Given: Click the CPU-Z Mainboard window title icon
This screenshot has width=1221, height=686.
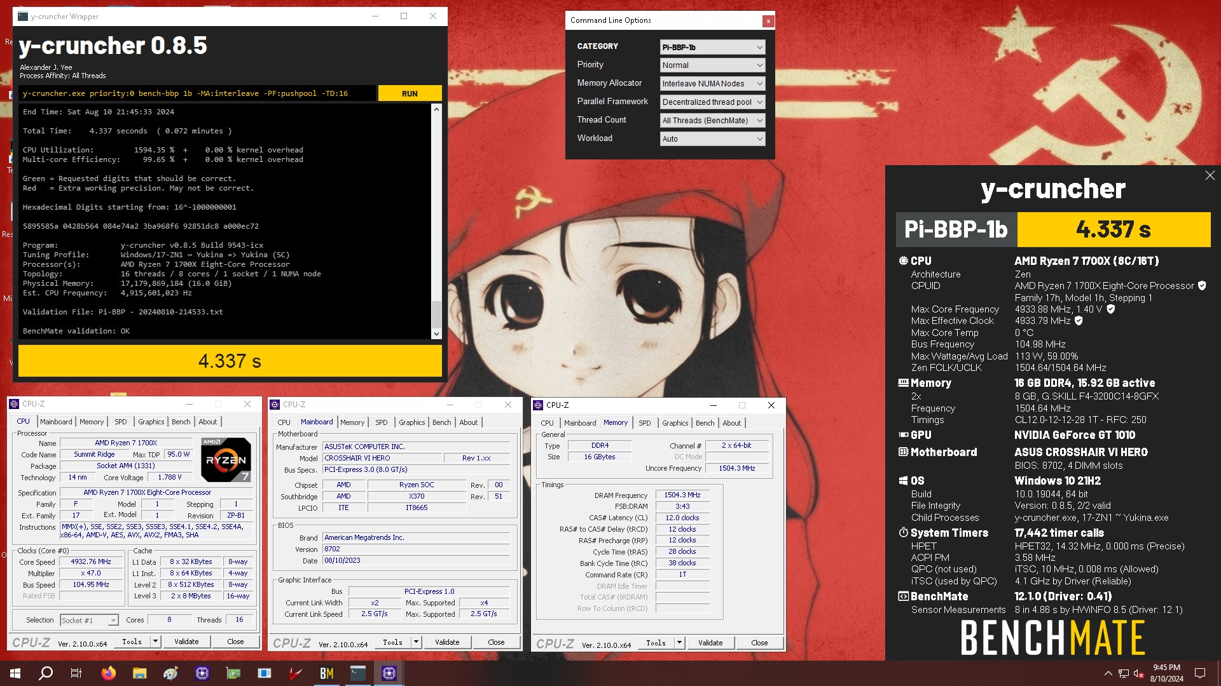Looking at the screenshot, I should coord(275,405).
